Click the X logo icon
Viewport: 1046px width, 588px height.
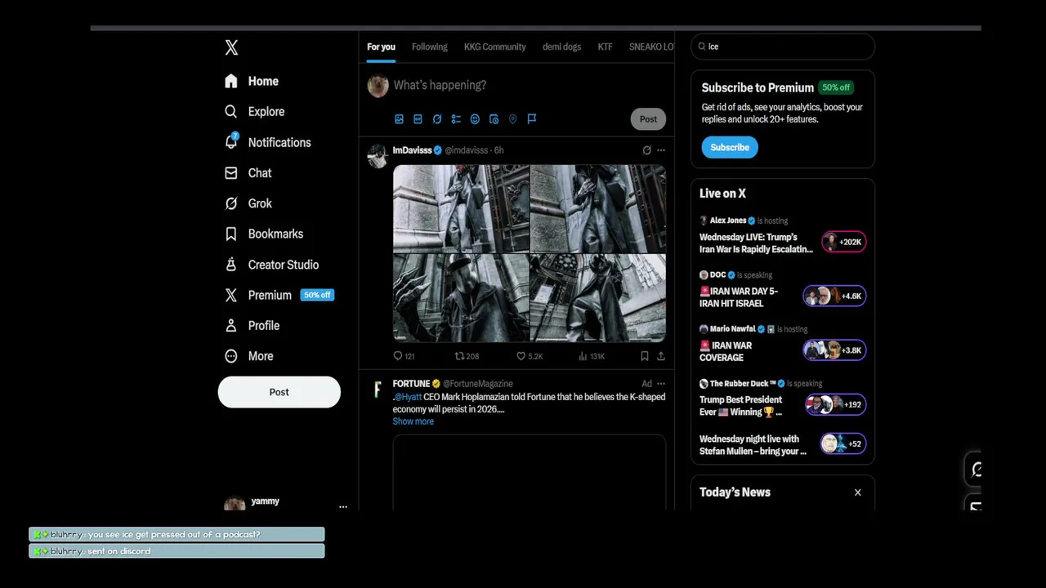pyautogui.click(x=231, y=47)
